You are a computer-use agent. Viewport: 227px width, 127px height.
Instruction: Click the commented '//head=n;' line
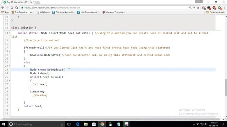tap(40, 95)
